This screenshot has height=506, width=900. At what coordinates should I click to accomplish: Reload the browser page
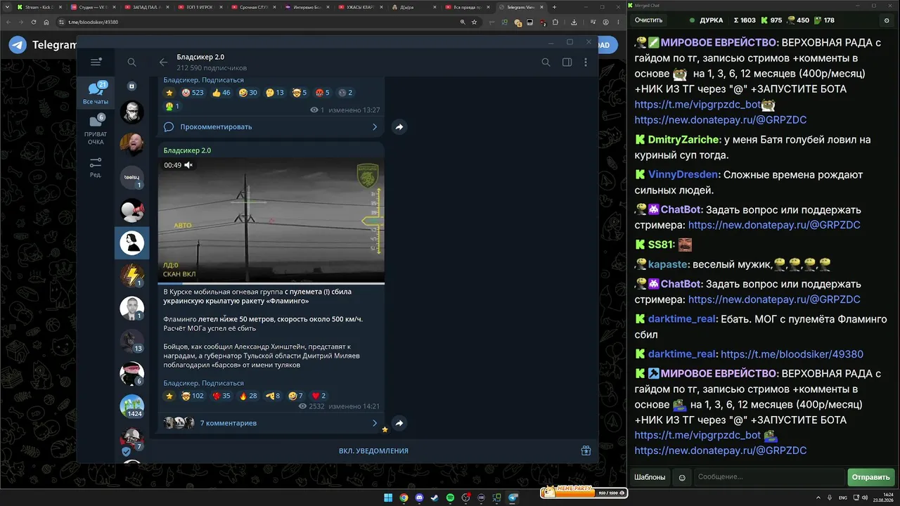[x=34, y=22]
